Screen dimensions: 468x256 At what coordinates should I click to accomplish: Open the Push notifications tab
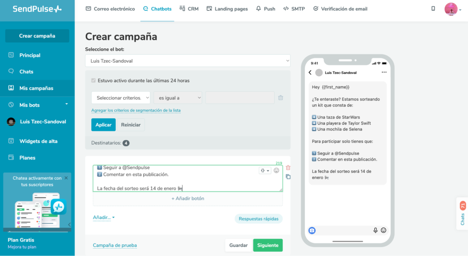pyautogui.click(x=266, y=9)
